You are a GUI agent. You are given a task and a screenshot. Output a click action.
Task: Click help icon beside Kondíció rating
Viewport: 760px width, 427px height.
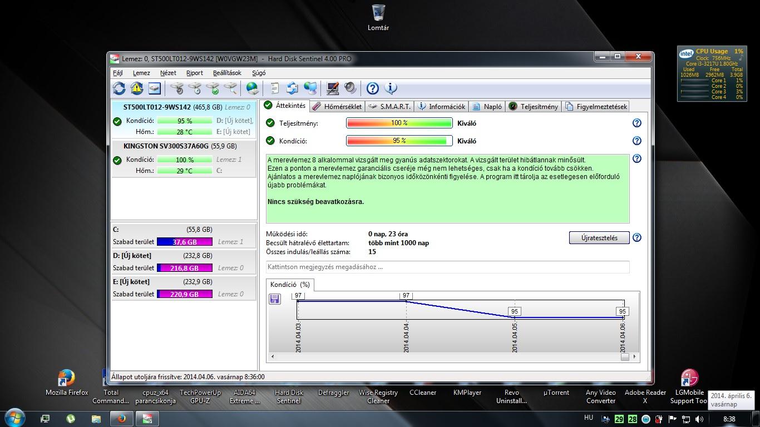(x=637, y=141)
